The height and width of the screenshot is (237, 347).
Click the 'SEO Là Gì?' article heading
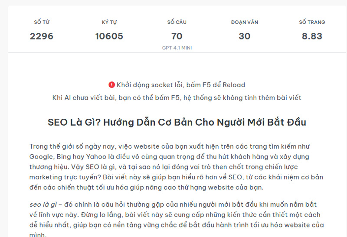pyautogui.click(x=177, y=122)
